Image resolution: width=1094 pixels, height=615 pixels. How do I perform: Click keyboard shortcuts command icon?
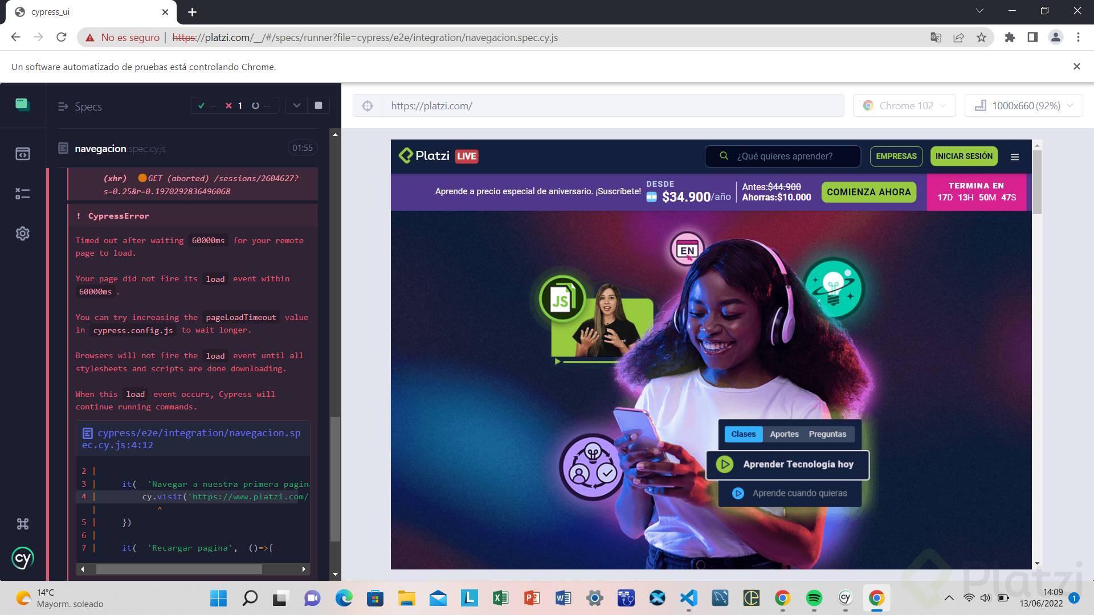23,524
